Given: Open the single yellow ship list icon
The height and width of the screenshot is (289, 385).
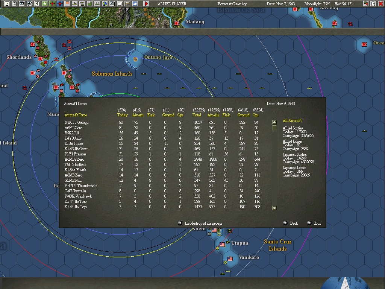Looking at the screenshot, I should (x=75, y=3).
